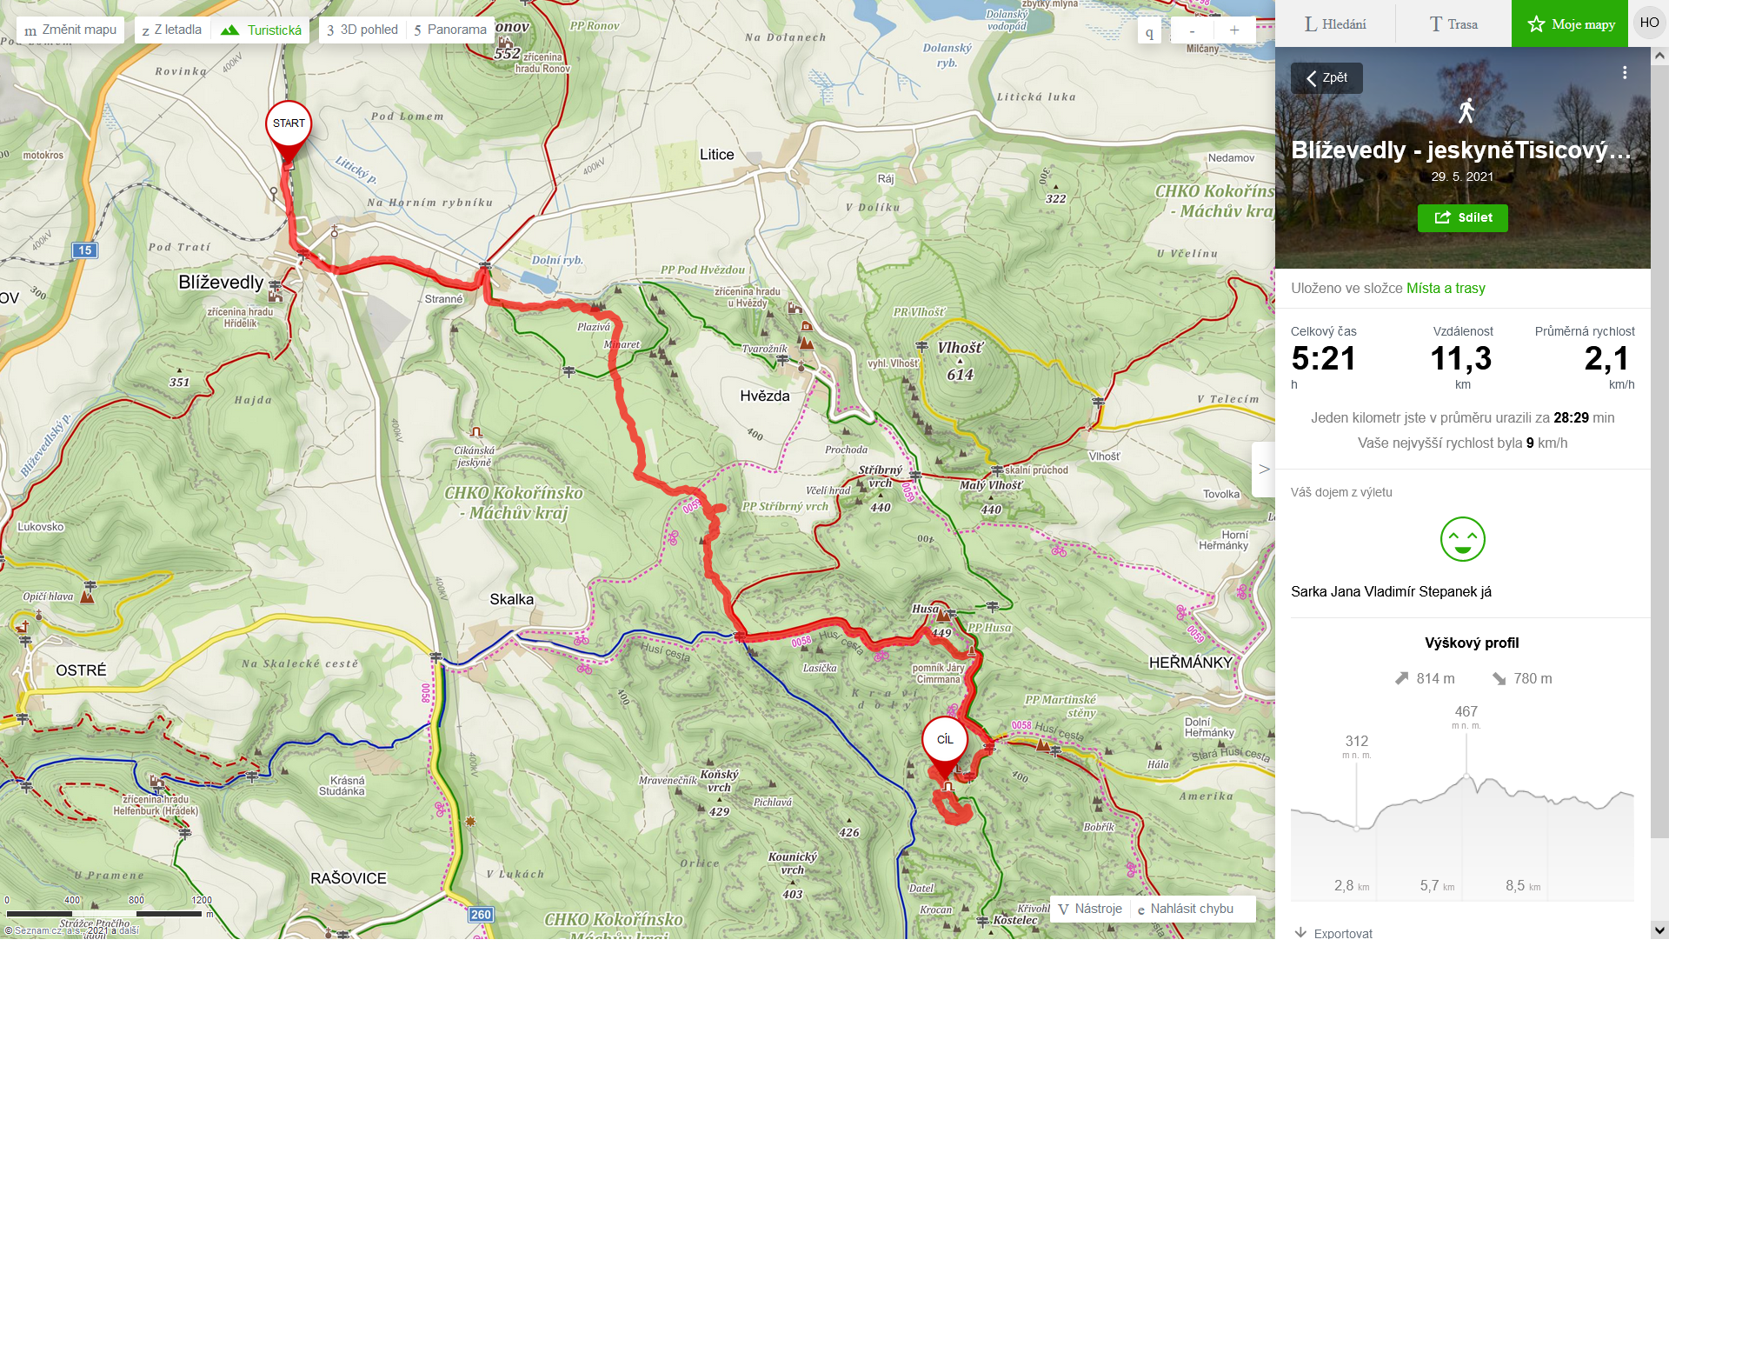Select the Turistická map layer

click(x=262, y=30)
